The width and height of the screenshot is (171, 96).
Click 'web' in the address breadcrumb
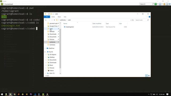point(69,20)
